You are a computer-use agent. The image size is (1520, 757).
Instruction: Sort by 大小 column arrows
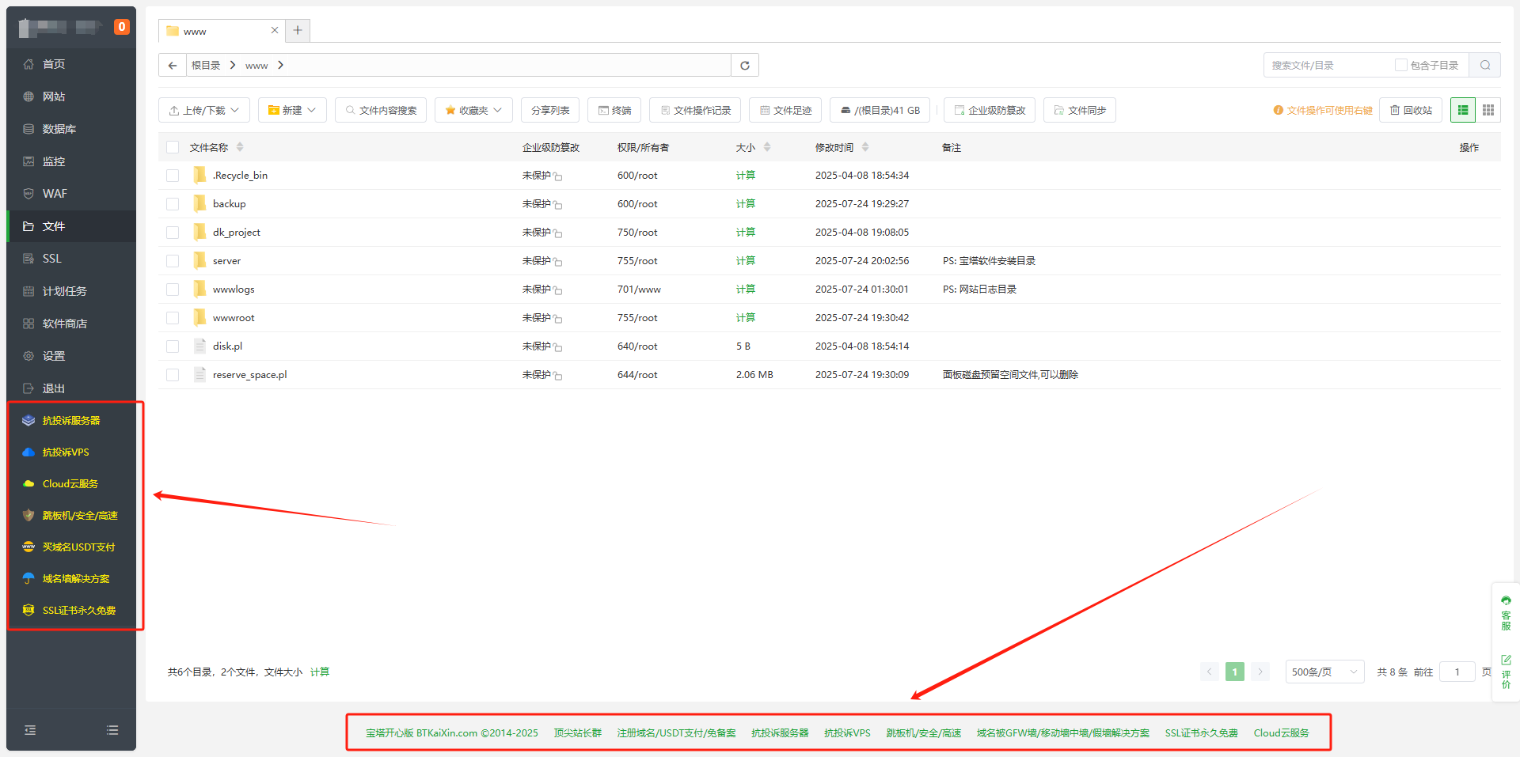tap(767, 147)
